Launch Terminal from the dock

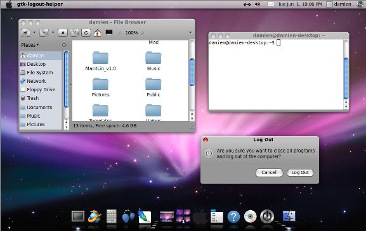pos(78,216)
